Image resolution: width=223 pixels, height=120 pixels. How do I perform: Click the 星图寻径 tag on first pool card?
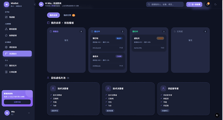pyautogui.click(x=55, y=111)
